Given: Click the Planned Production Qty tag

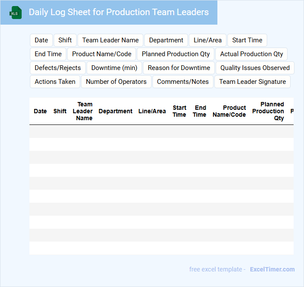Looking at the screenshot, I should 175,54.
